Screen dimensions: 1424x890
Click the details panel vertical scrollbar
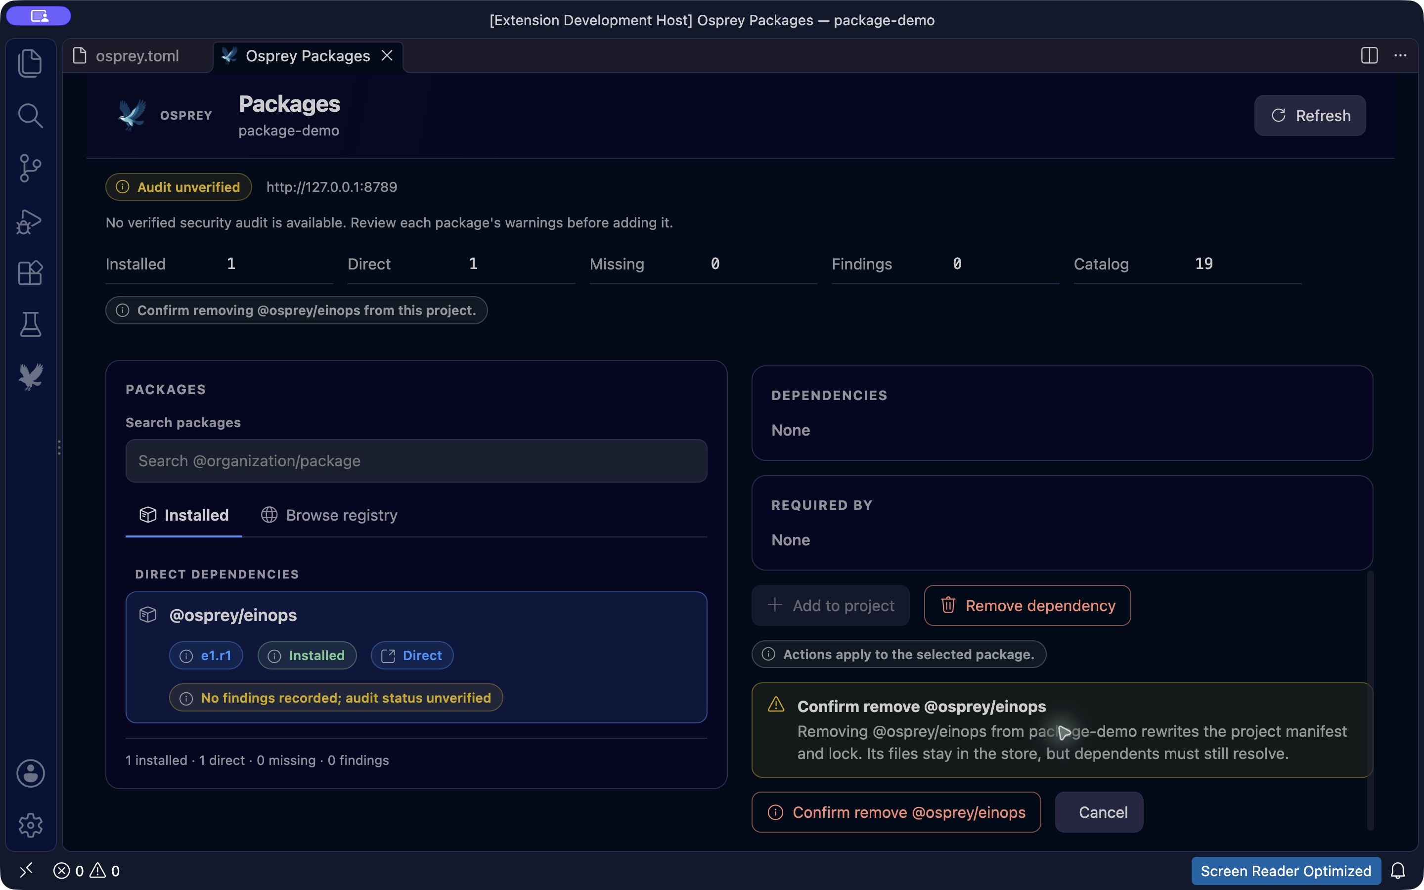click(x=1370, y=701)
